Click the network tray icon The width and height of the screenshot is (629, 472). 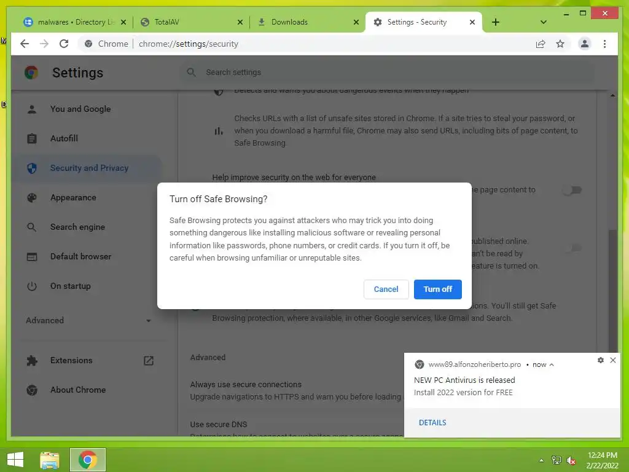tap(556, 460)
